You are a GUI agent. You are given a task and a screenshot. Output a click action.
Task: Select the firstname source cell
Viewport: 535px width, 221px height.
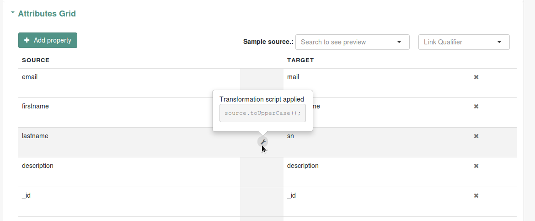coord(129,113)
